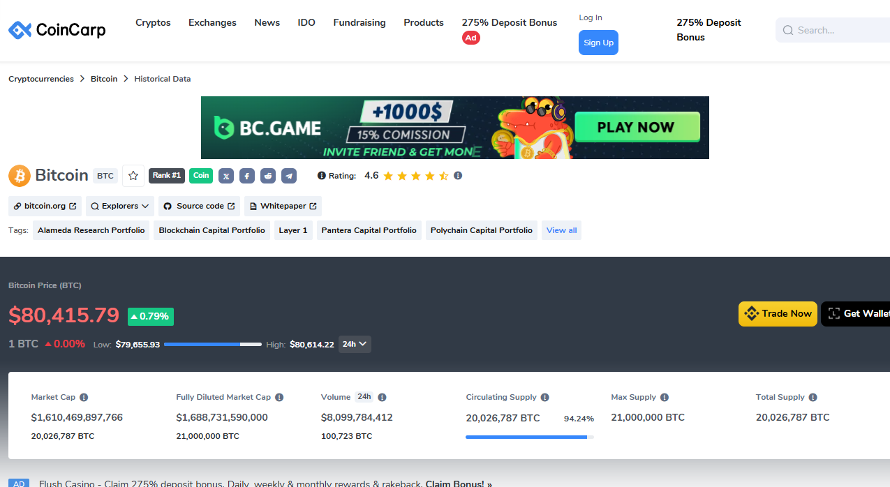Image resolution: width=890 pixels, height=487 pixels.
Task: Click info icon after rating stars
Action: tap(458, 176)
